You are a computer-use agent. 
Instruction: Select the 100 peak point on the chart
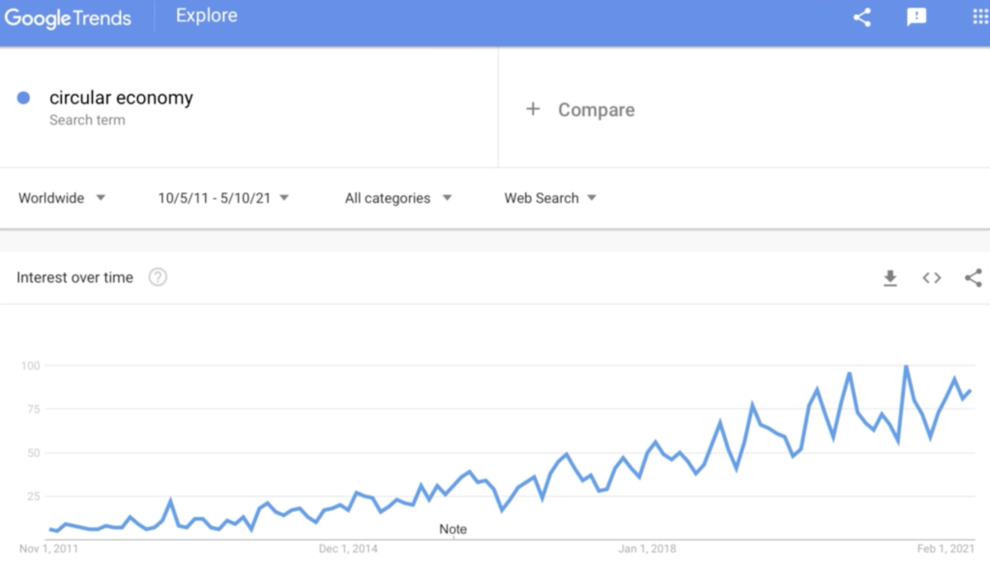tap(907, 365)
